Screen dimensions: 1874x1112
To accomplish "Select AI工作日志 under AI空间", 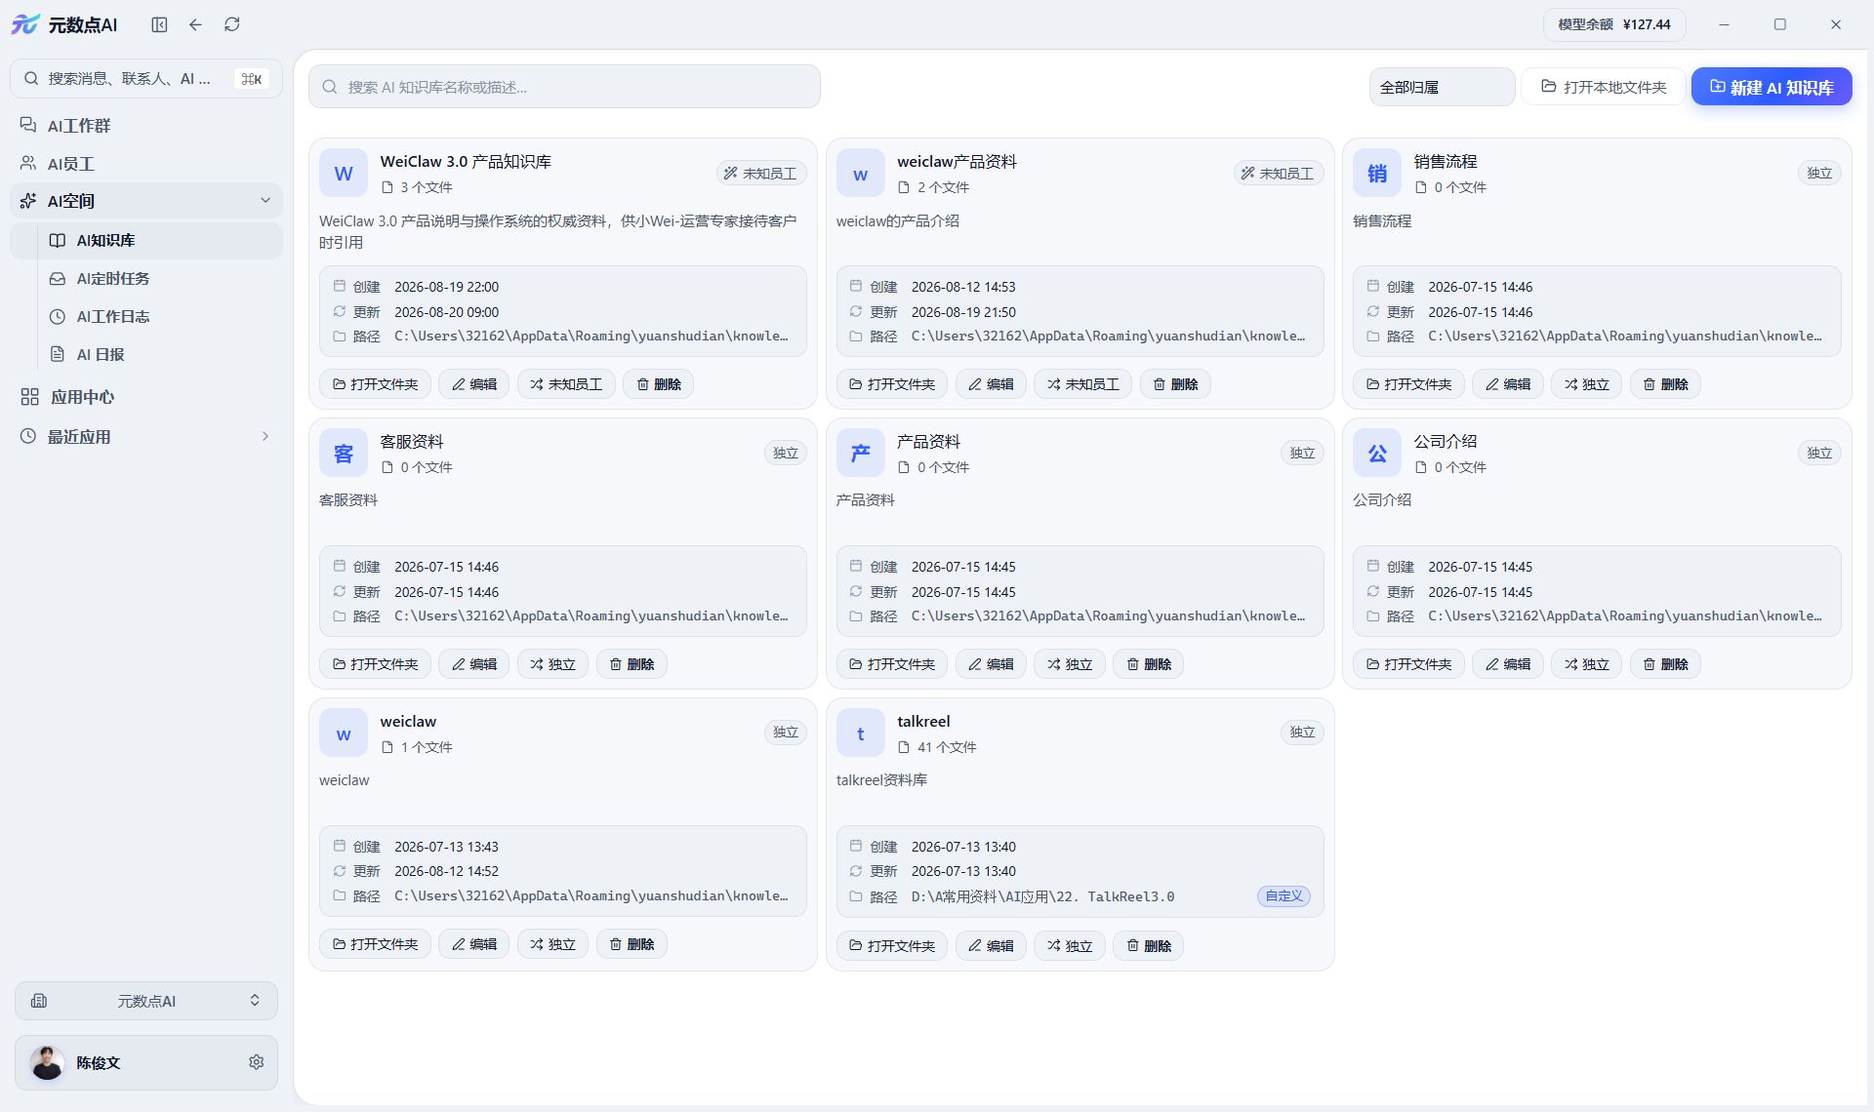I will [146, 317].
